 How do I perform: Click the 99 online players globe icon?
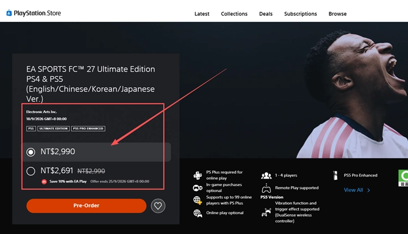click(197, 200)
